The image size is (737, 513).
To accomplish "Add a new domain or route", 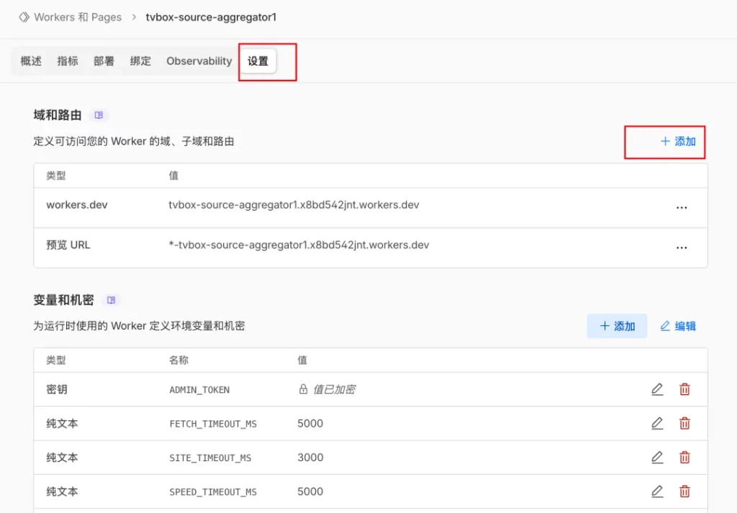I will [x=678, y=142].
